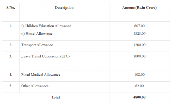Select the Description column header

(x=64, y=8)
